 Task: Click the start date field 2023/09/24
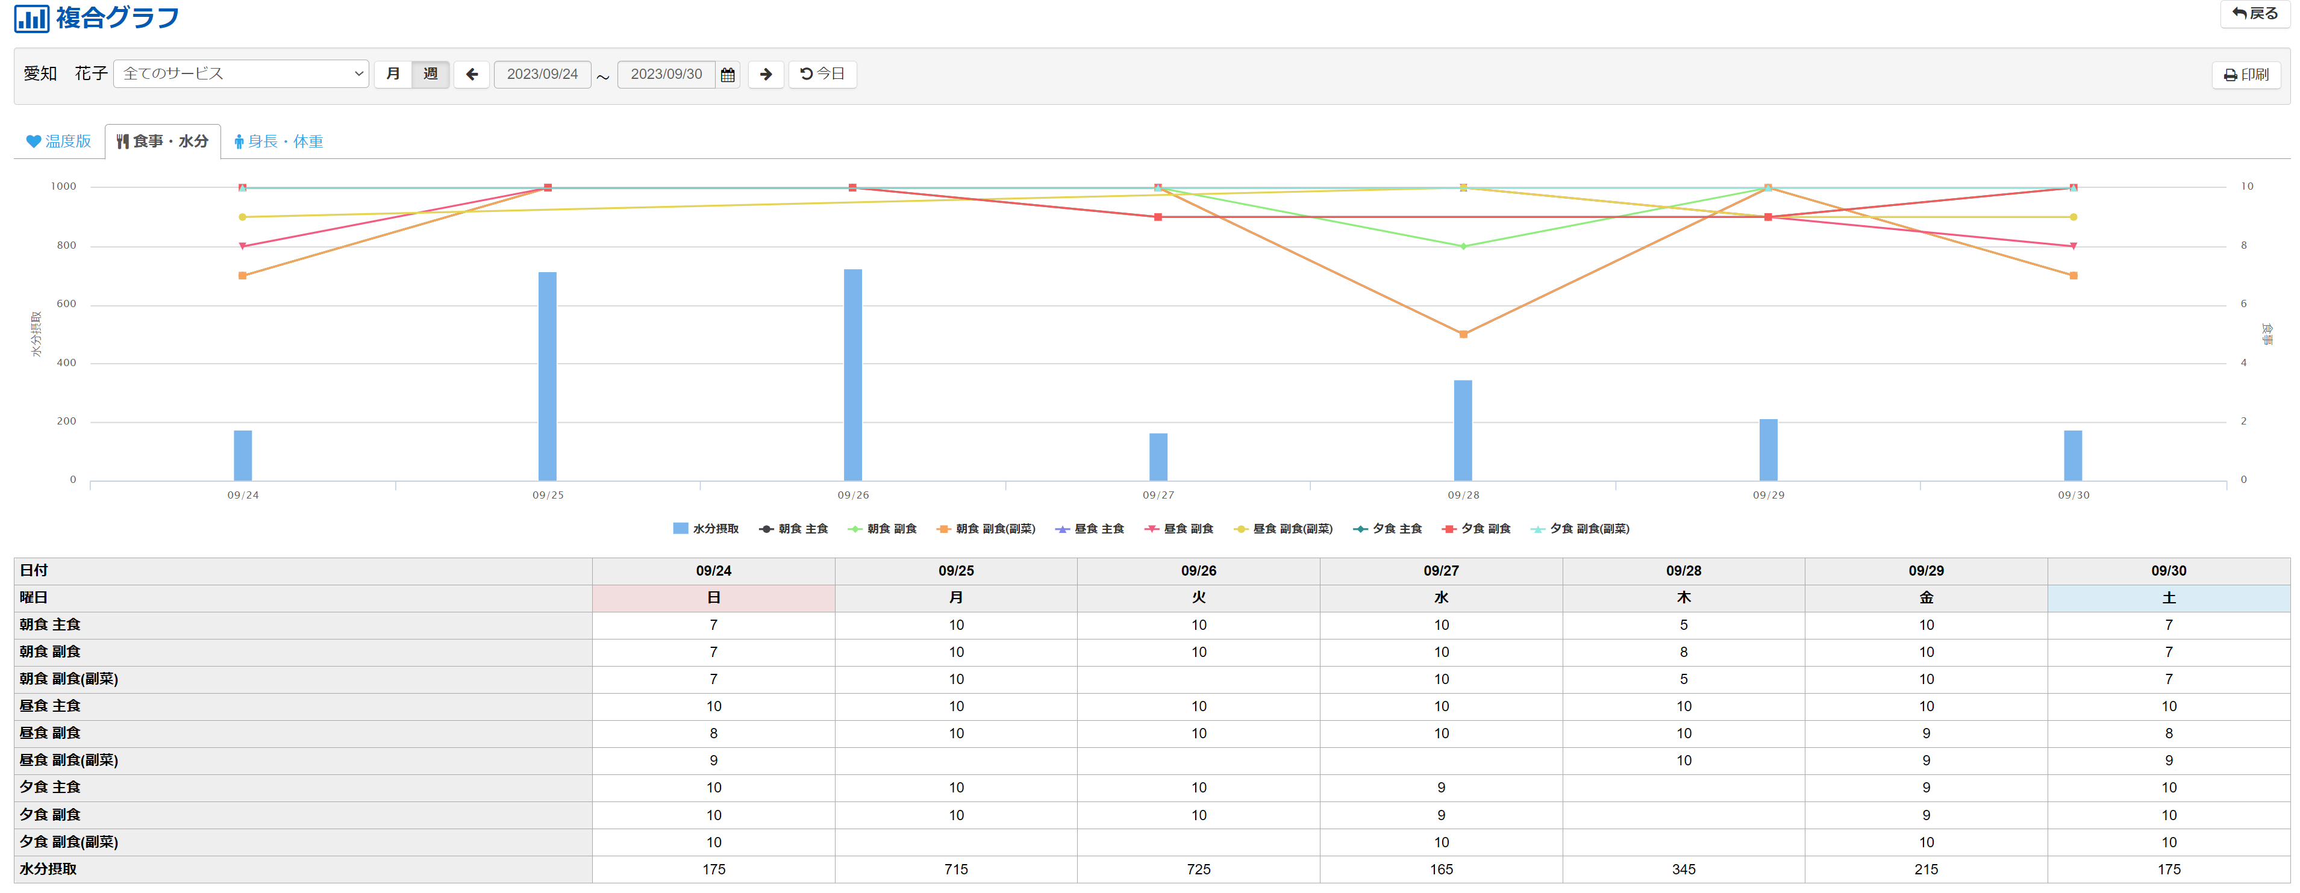[542, 75]
